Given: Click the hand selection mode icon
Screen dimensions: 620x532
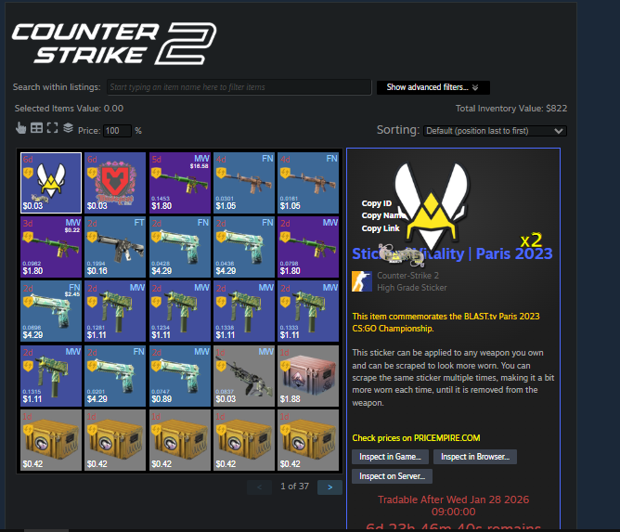Looking at the screenshot, I should pyautogui.click(x=20, y=128).
